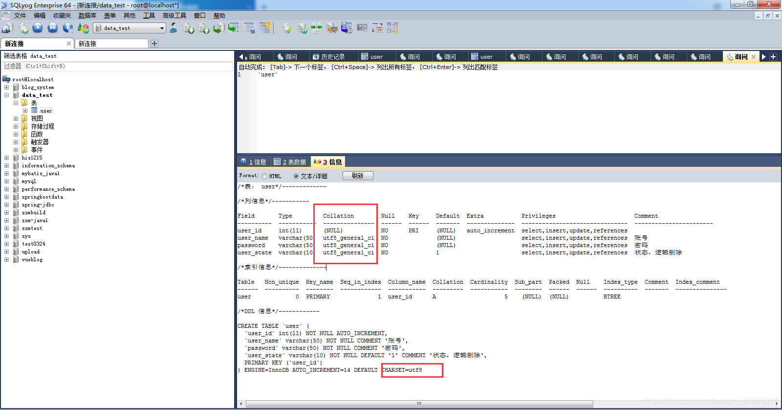This screenshot has width=782, height=410.
Task: Select root@localhost in the object tree
Action: tap(33, 79)
